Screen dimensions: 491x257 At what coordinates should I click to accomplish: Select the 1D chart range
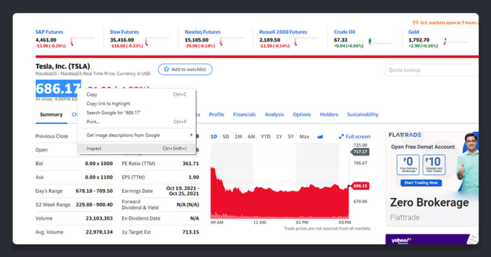[213, 136]
